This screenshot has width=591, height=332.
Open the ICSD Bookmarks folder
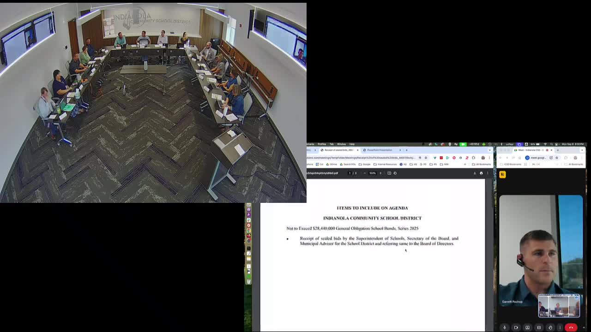(x=510, y=164)
